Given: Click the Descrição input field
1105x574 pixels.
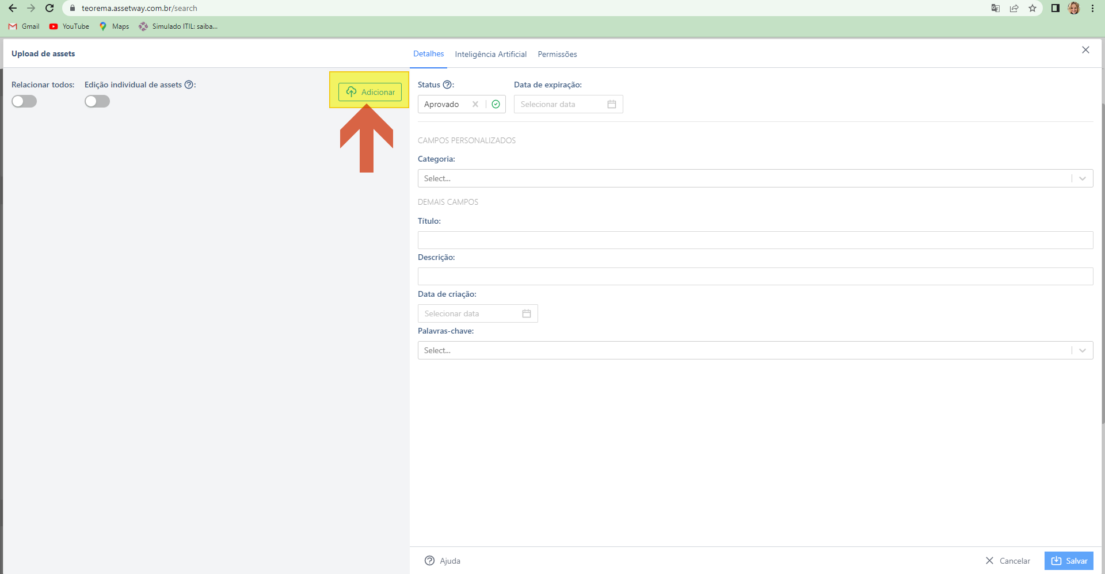Looking at the screenshot, I should click(x=755, y=276).
